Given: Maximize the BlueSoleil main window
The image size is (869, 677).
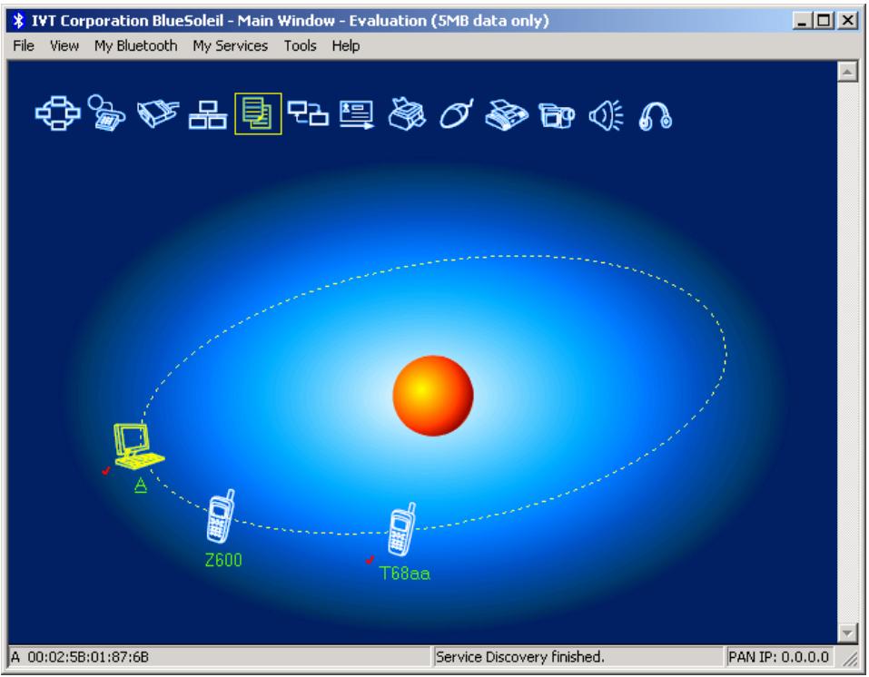Looking at the screenshot, I should click(x=824, y=21).
